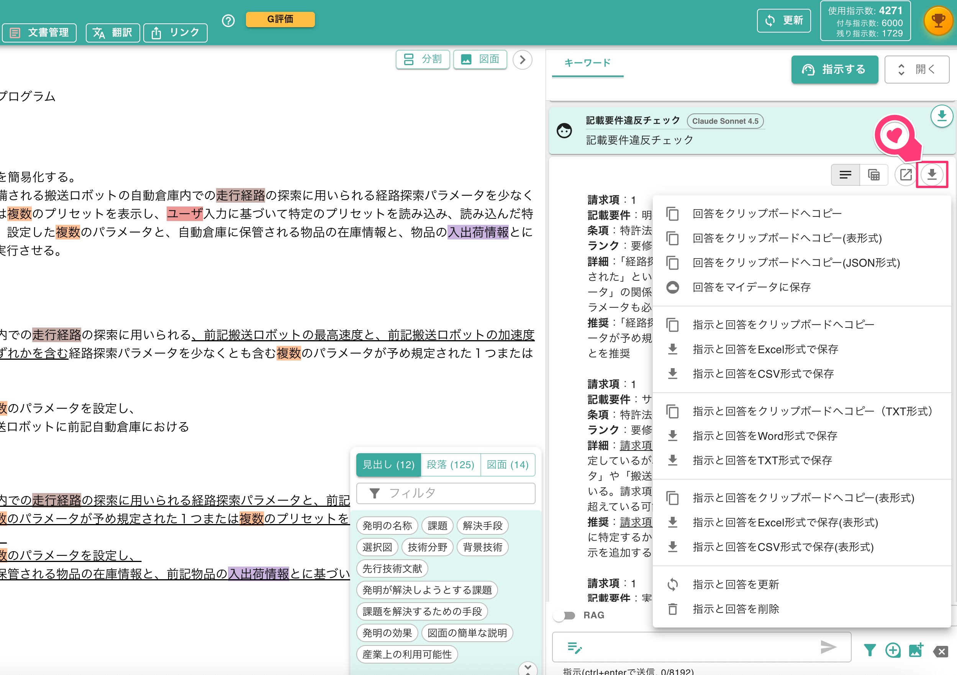This screenshot has height=675, width=957.
Task: Click the 図面 drawing button
Action: click(480, 60)
